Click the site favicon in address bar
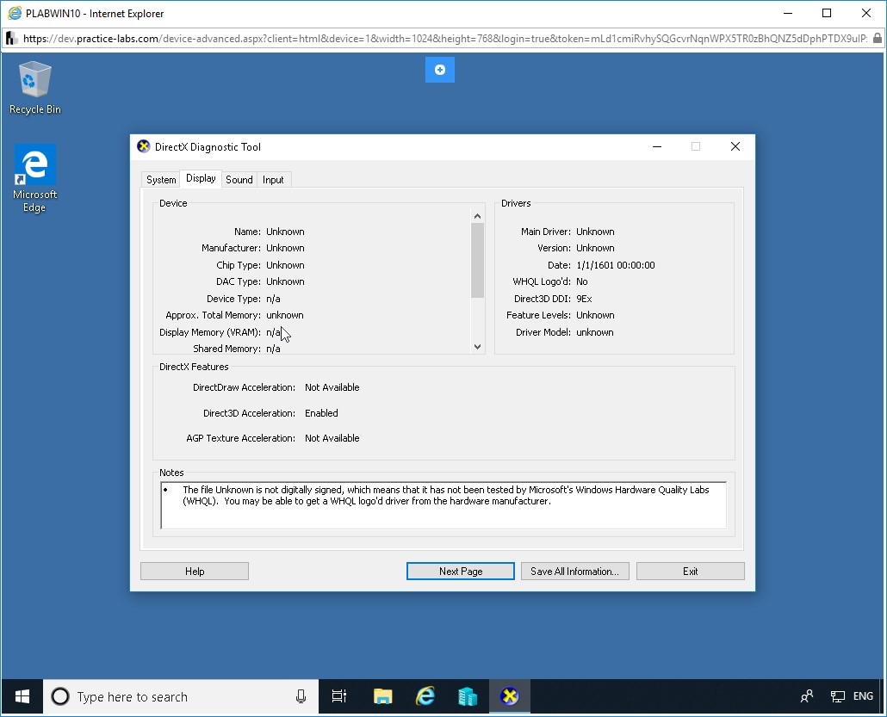 click(10, 39)
